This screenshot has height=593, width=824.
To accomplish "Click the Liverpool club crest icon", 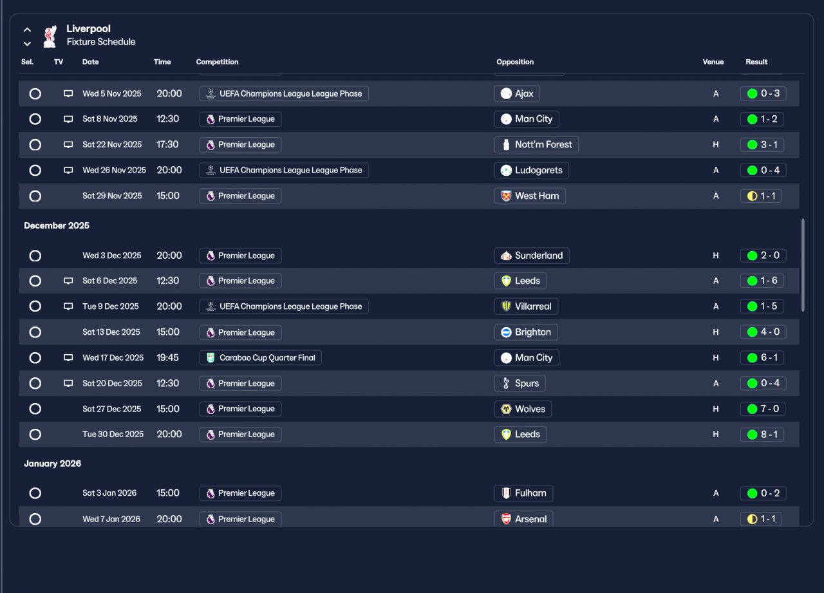I will (50, 36).
